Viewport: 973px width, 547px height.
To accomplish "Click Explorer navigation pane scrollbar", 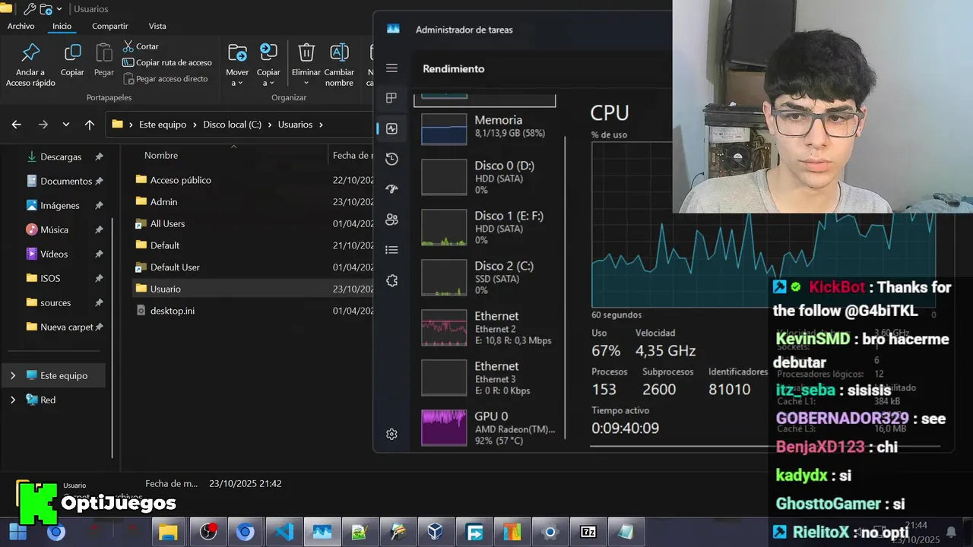I will click(x=113, y=338).
